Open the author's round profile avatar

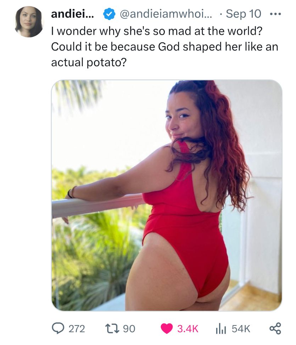(29, 22)
